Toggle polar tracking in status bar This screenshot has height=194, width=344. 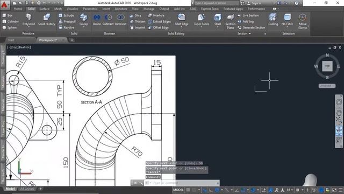pos(217,190)
